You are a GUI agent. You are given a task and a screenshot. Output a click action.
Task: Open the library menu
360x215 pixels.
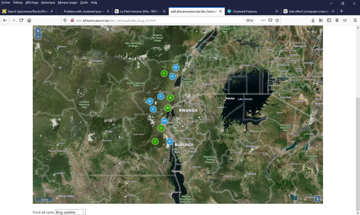pos(321,20)
